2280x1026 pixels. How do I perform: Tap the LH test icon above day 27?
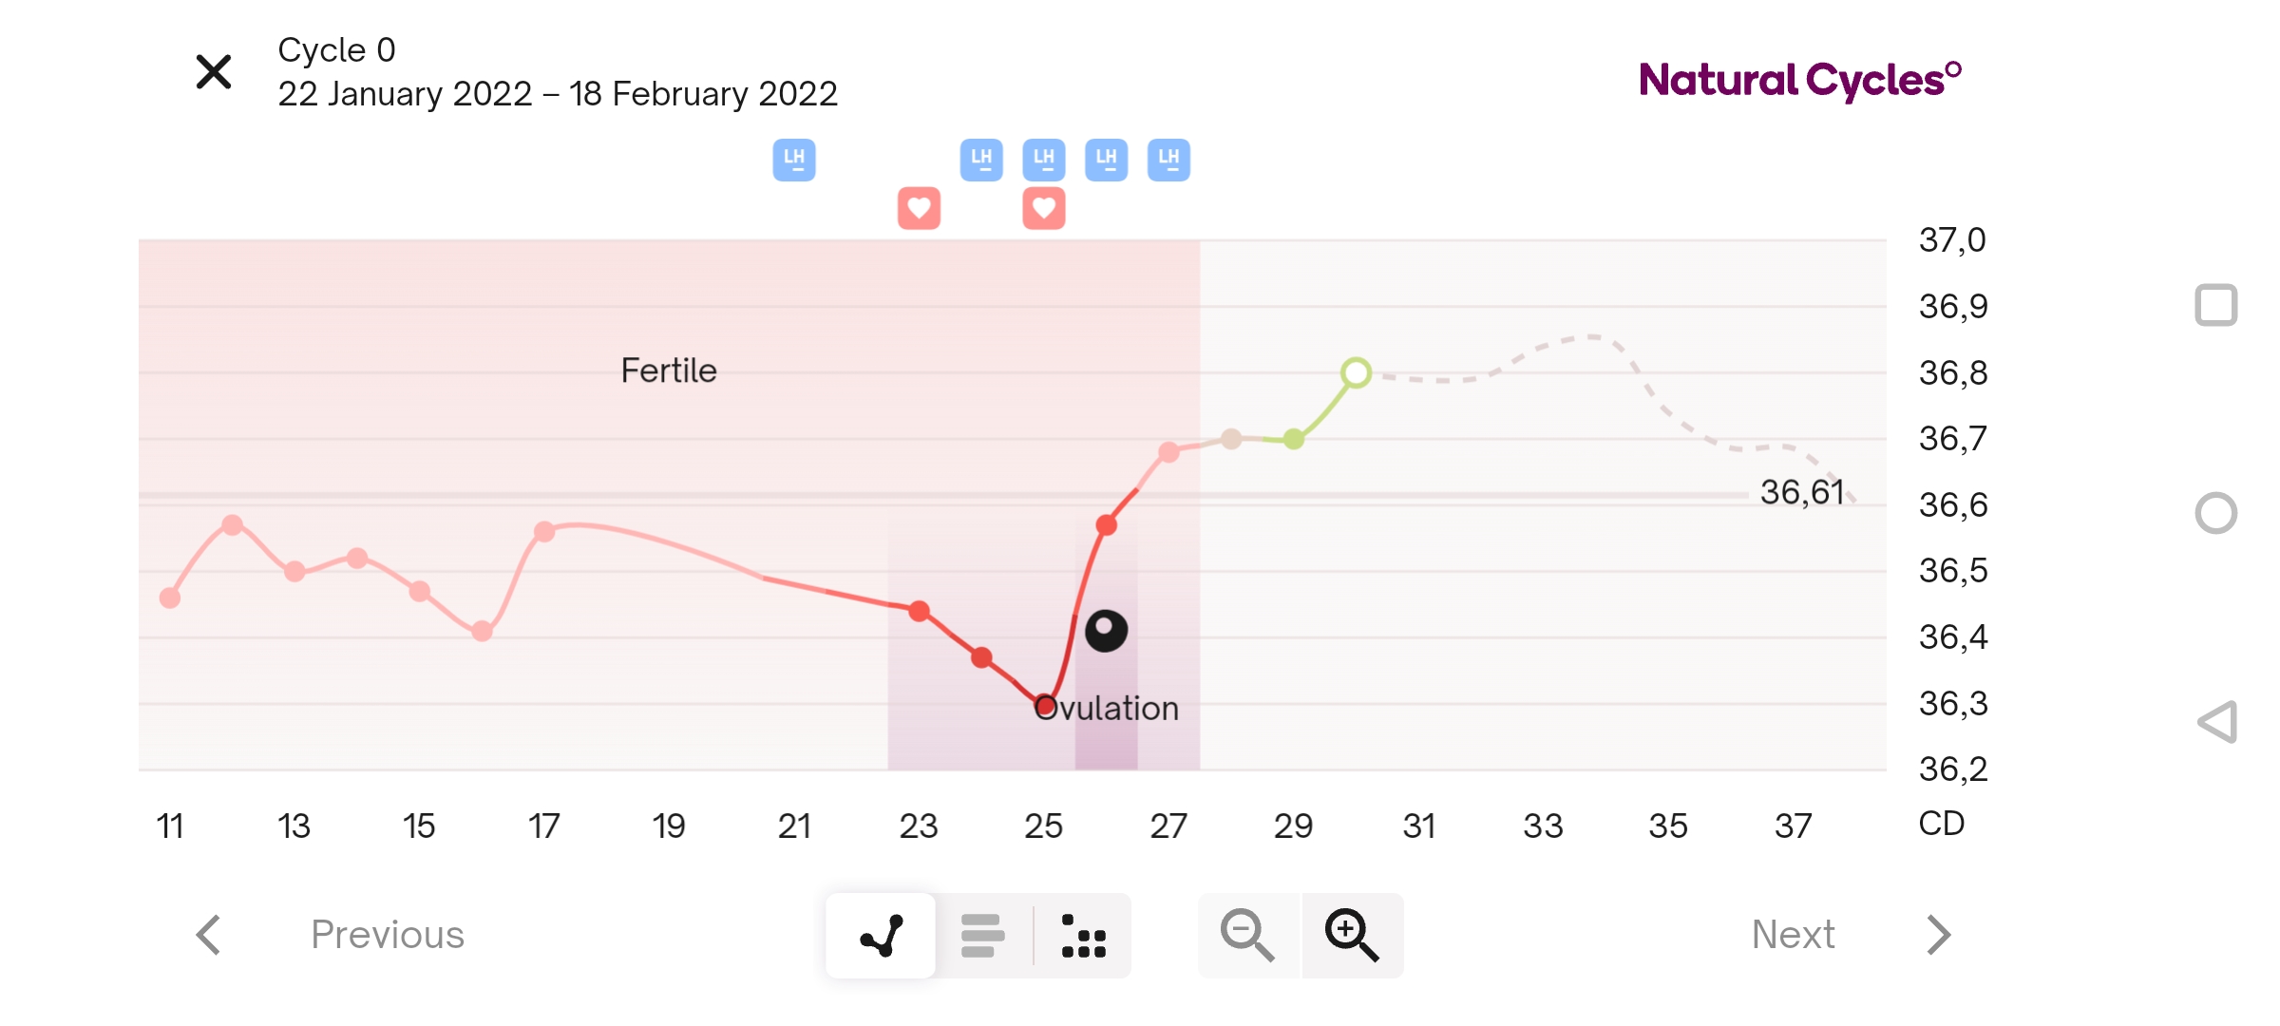click(x=1168, y=160)
